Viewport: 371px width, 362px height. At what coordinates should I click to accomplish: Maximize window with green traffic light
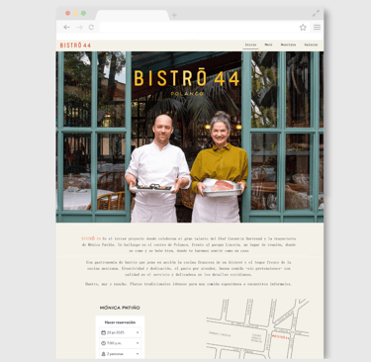(x=83, y=13)
